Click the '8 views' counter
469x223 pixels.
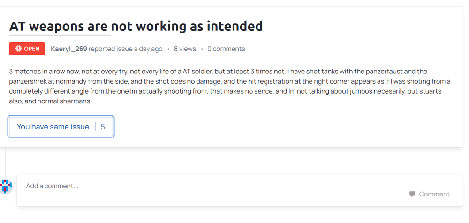[x=185, y=49]
